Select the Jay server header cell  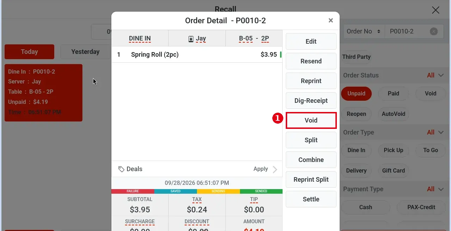[197, 38]
